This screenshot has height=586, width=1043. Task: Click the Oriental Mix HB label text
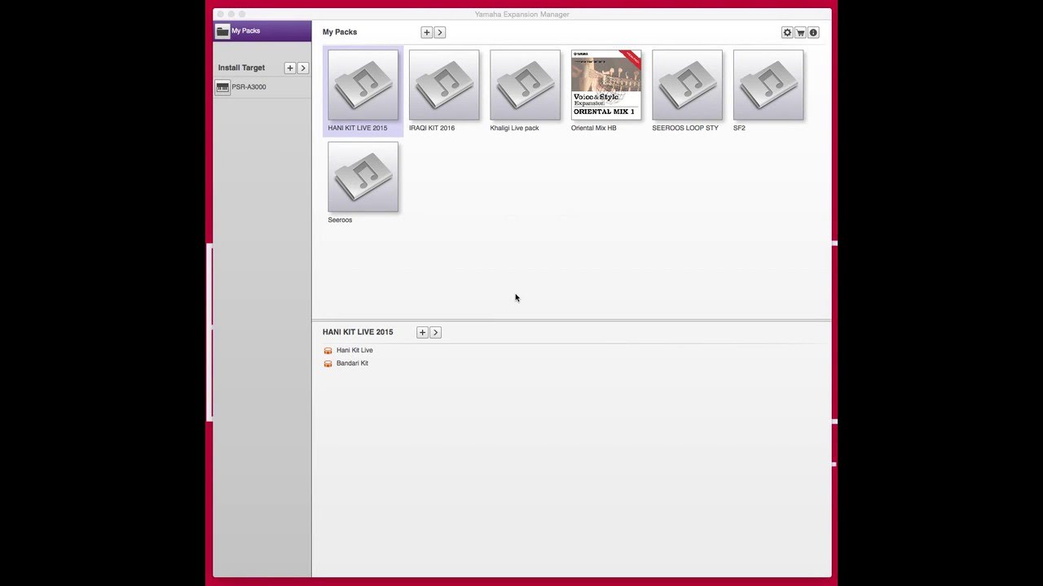click(x=594, y=128)
